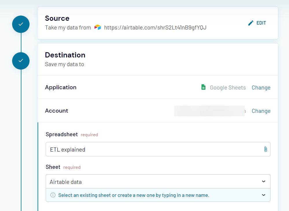The height and width of the screenshot is (211, 289).
Task: Select the 'Airtable data' sheet combo box
Action: 153,182
